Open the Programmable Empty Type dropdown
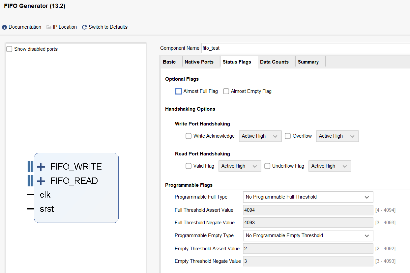 pos(308,235)
